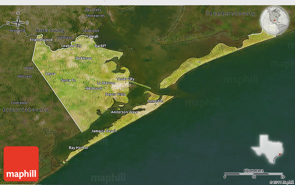Select the Bay Harbor label
This screenshot has height=185, width=295.
[x=78, y=148]
